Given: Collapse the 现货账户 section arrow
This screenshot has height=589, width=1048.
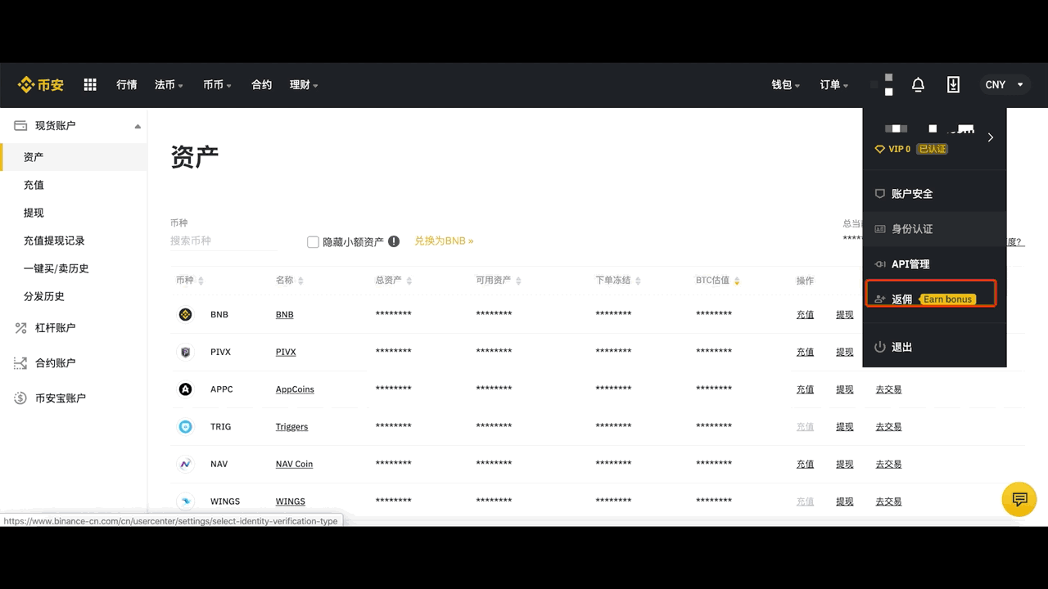Looking at the screenshot, I should [x=138, y=126].
